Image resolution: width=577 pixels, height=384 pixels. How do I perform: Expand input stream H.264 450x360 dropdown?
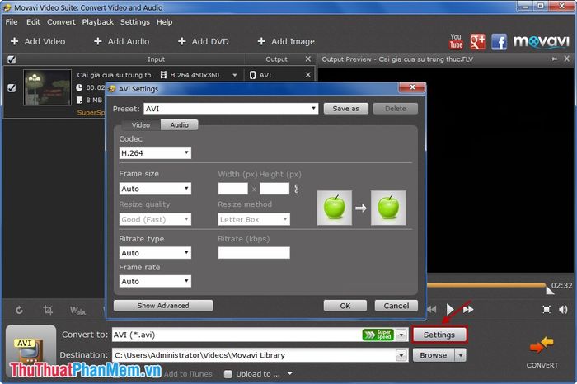point(234,75)
